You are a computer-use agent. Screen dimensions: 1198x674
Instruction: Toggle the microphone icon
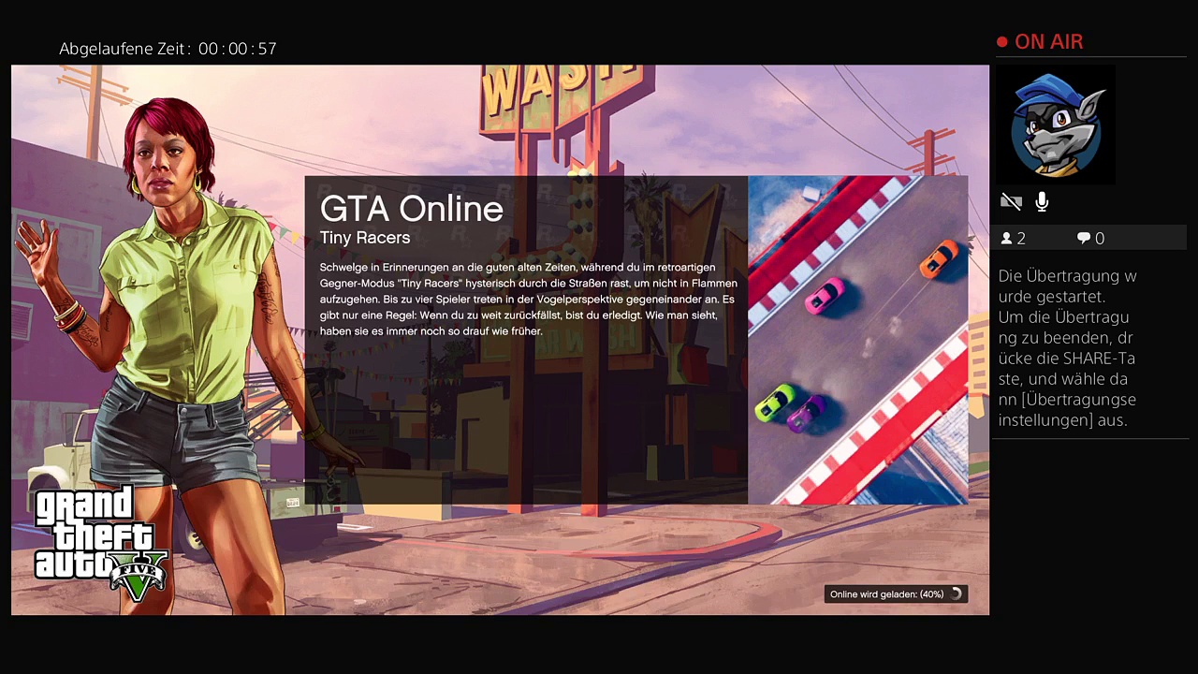(x=1042, y=201)
